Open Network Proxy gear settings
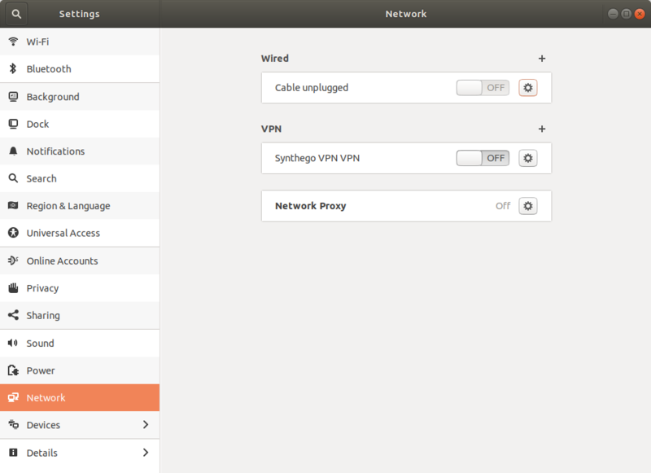This screenshot has width=651, height=473. (528, 206)
